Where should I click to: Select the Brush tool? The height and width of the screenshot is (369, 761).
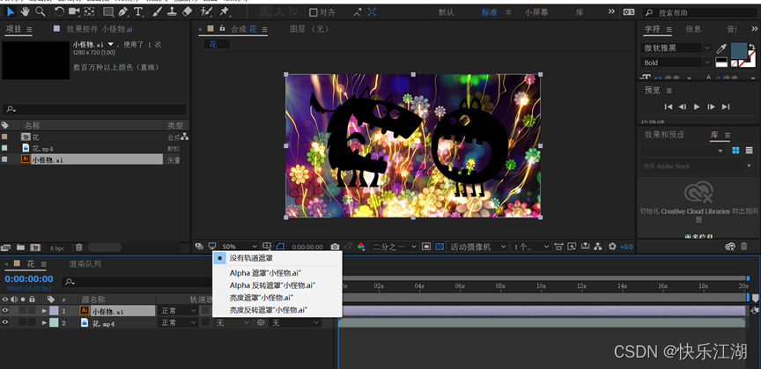click(158, 11)
